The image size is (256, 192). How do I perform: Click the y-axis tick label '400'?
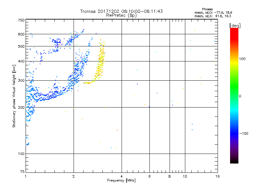(x=21, y=61)
